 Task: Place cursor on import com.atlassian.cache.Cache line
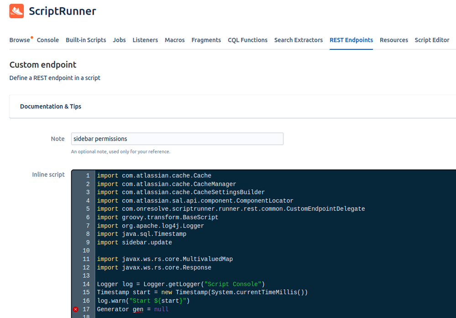pos(154,175)
